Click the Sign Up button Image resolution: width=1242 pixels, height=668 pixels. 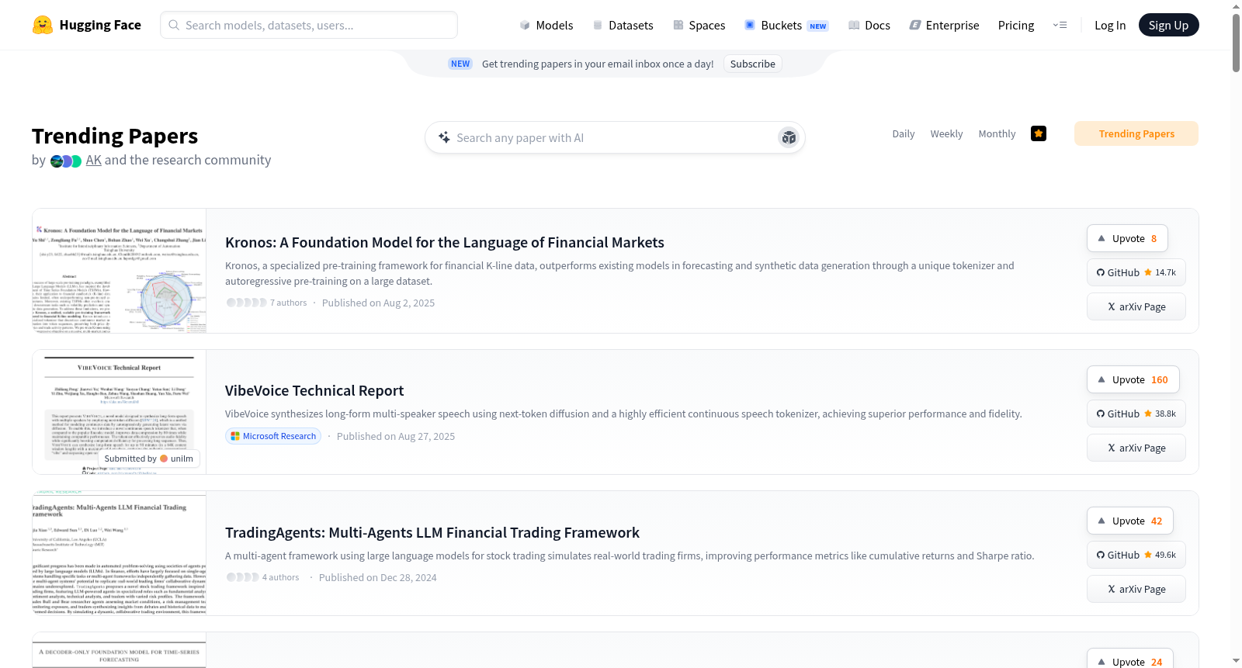(1168, 25)
